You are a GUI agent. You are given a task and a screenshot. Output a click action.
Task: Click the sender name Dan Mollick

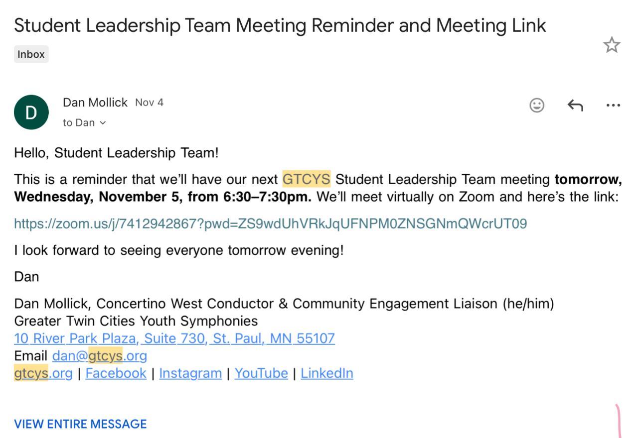point(95,103)
